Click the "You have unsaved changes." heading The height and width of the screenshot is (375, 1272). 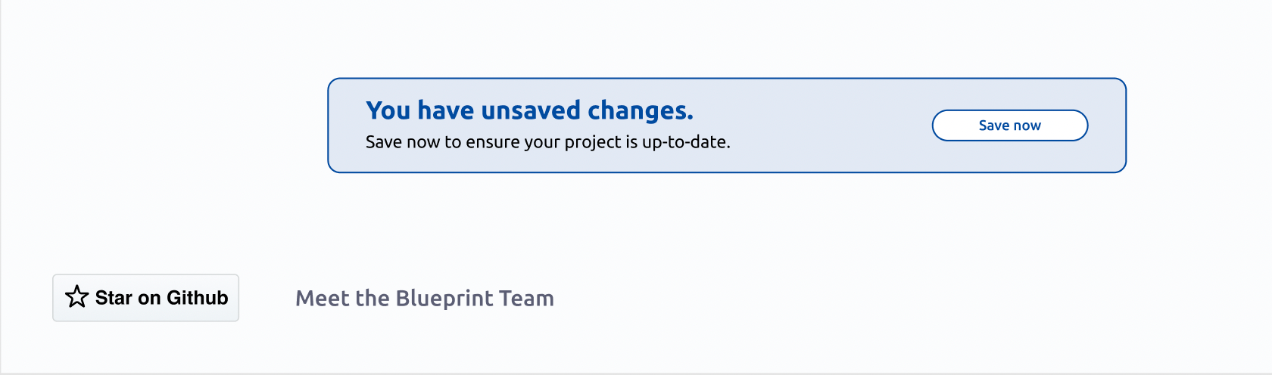[529, 110]
